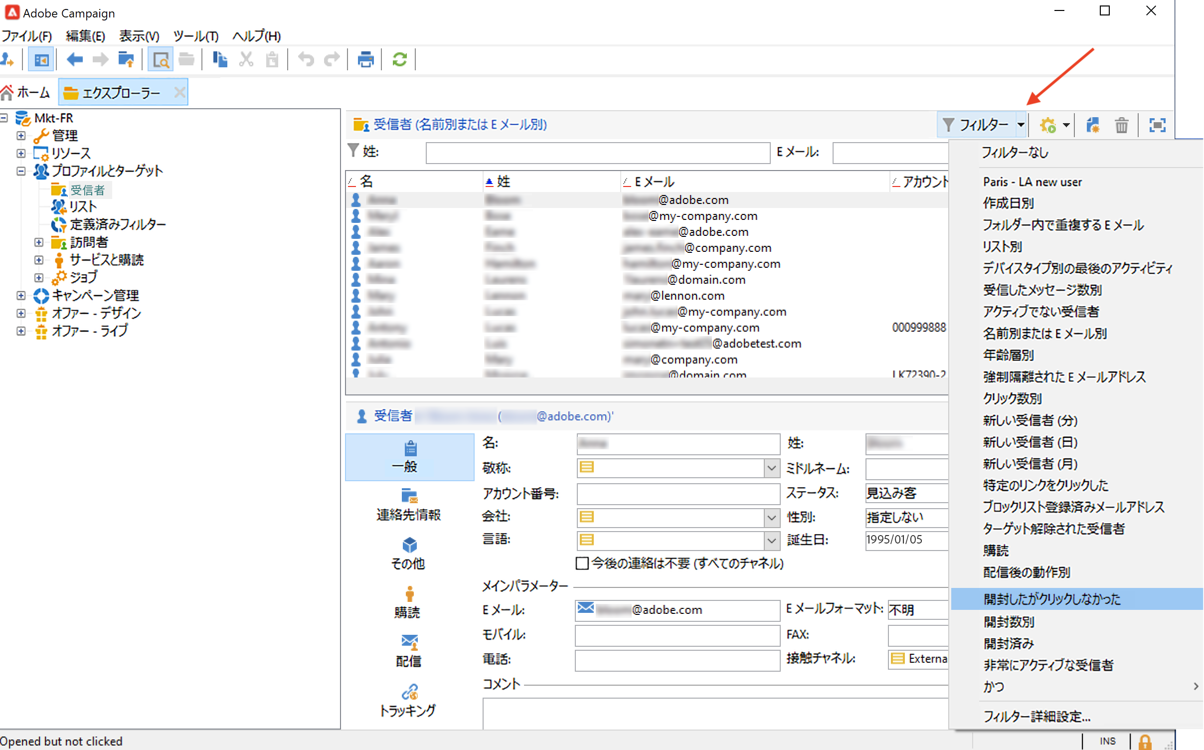Check 今後の連絡は不要 checkbox
1204x750 pixels.
(x=582, y=563)
